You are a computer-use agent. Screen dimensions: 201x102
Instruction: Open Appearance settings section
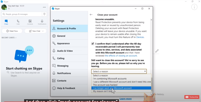click(x=69, y=43)
